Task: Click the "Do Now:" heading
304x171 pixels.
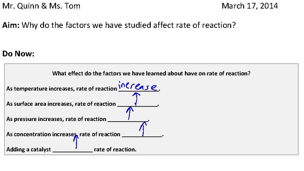Action: [18, 54]
